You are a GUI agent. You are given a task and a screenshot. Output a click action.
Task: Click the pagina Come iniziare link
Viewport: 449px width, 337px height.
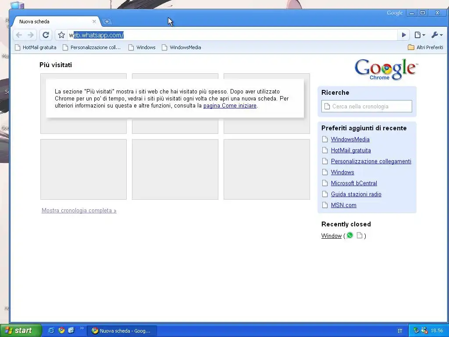pyautogui.click(x=230, y=105)
